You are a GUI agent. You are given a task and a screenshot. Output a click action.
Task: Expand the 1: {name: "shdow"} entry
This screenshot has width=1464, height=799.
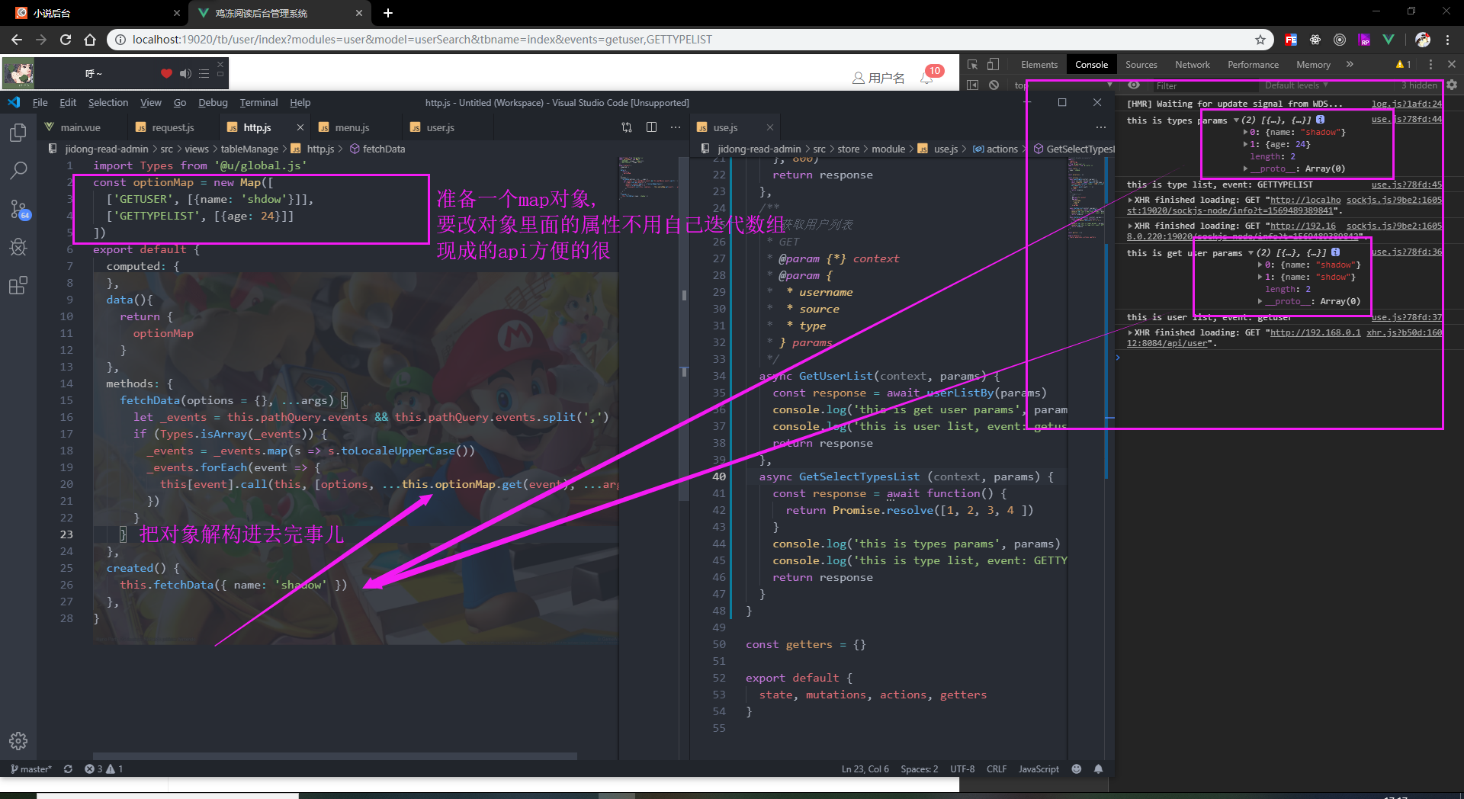[x=1260, y=277]
